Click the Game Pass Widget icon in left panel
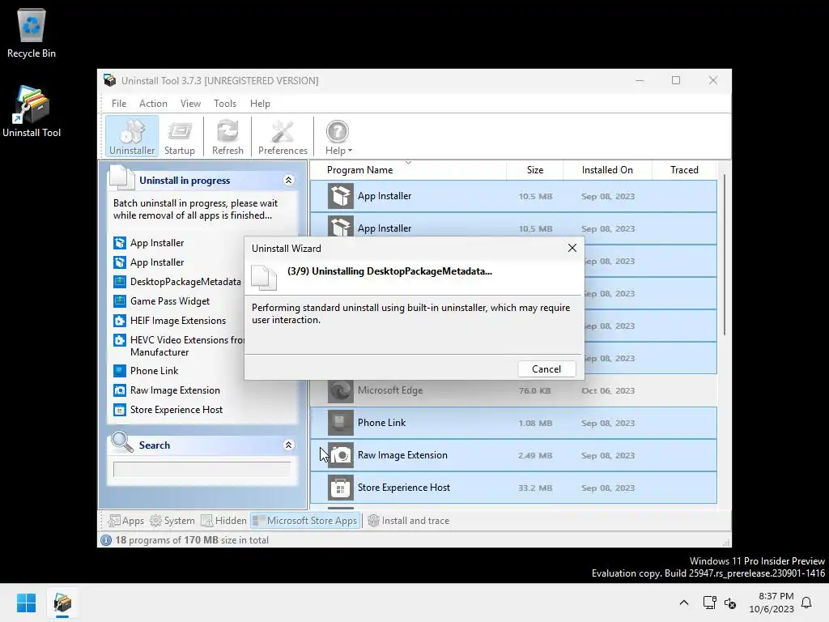The height and width of the screenshot is (622, 829). 120,301
